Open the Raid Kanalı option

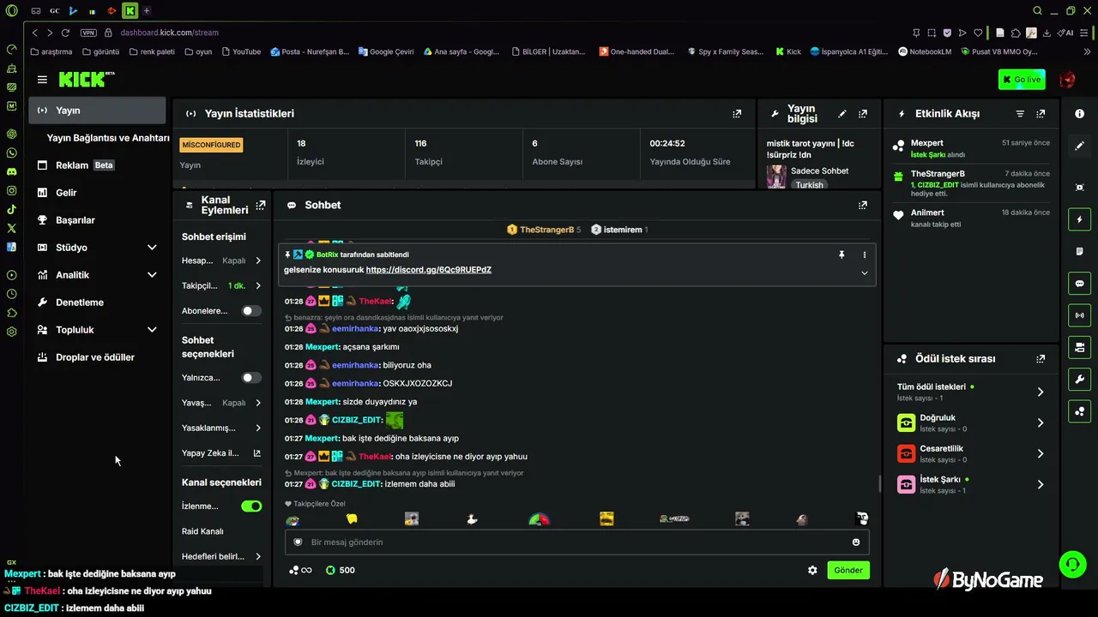[202, 531]
